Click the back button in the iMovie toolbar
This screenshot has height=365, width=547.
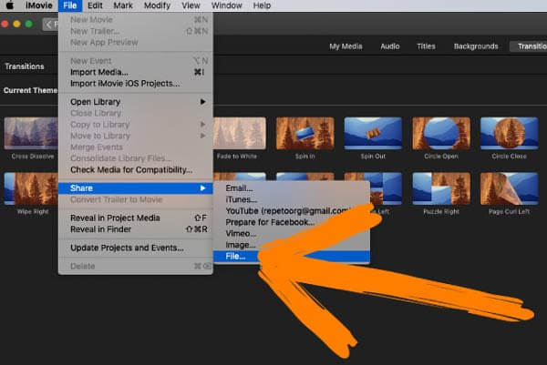(50, 25)
